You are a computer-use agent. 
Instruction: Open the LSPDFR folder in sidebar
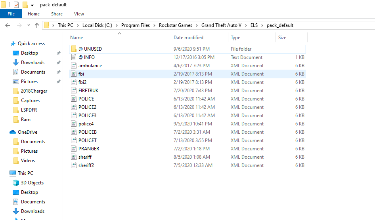coord(29,110)
